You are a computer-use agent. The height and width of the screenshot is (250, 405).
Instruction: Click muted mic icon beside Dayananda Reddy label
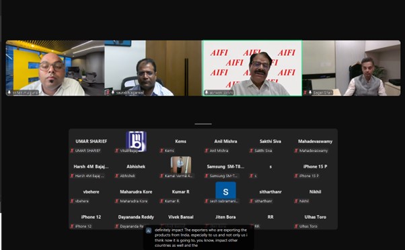click(x=117, y=226)
